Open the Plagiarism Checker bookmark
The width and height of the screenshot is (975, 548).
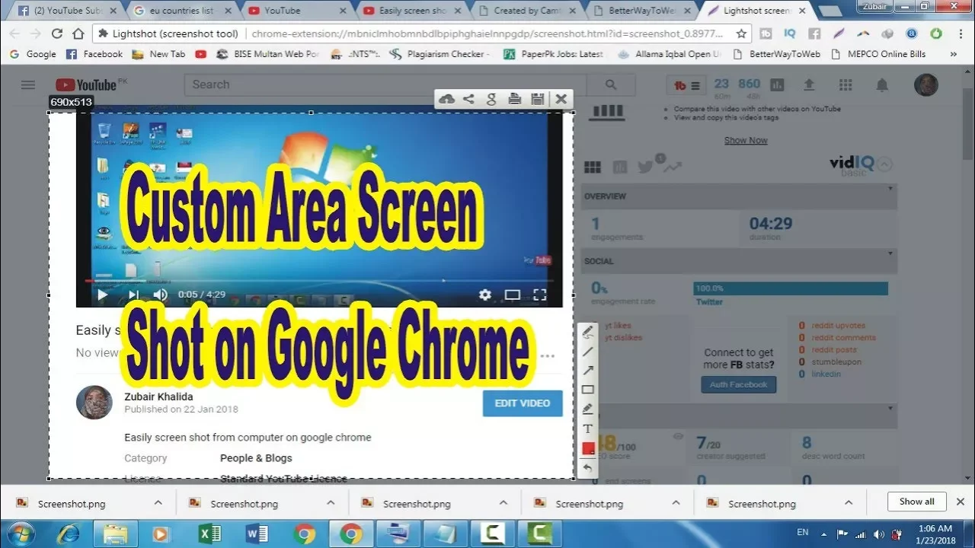click(440, 54)
